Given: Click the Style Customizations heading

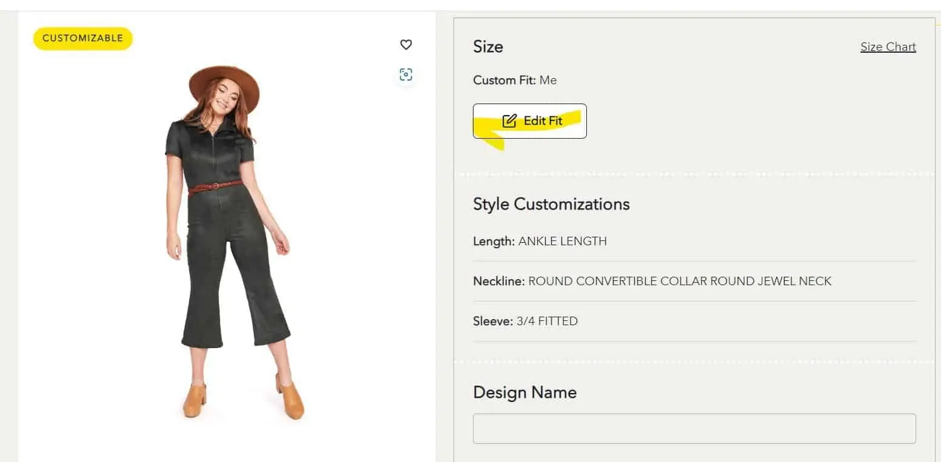Looking at the screenshot, I should (x=551, y=204).
